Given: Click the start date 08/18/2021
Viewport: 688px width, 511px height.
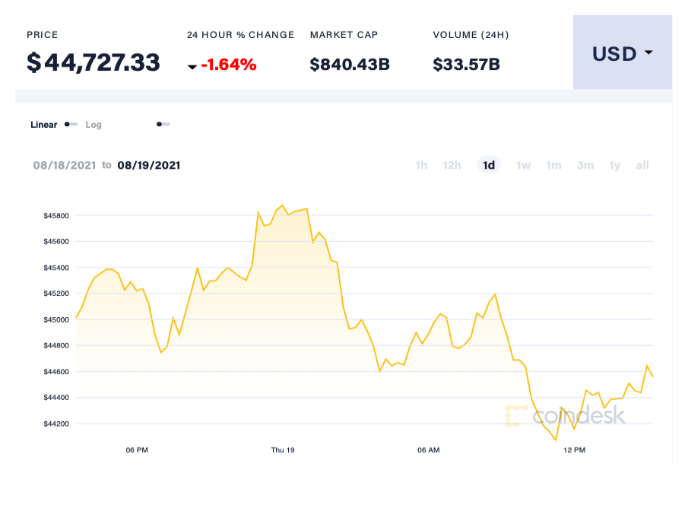Looking at the screenshot, I should [65, 165].
